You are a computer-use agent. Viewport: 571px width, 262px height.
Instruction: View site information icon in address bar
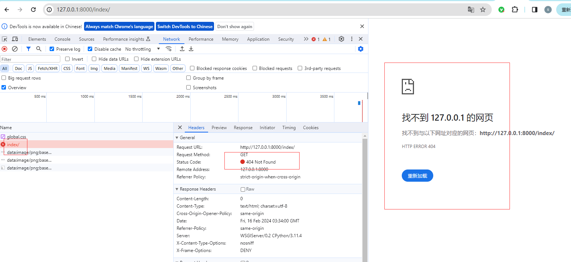tap(50, 10)
